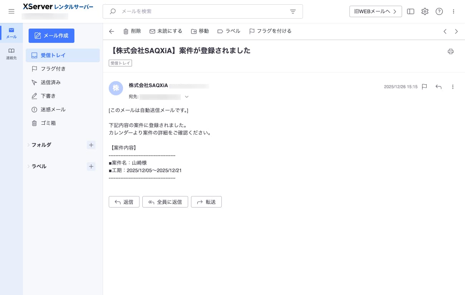Screen dimensions: 465x295
Task: Click the search filter options icon
Action: coord(293,11)
